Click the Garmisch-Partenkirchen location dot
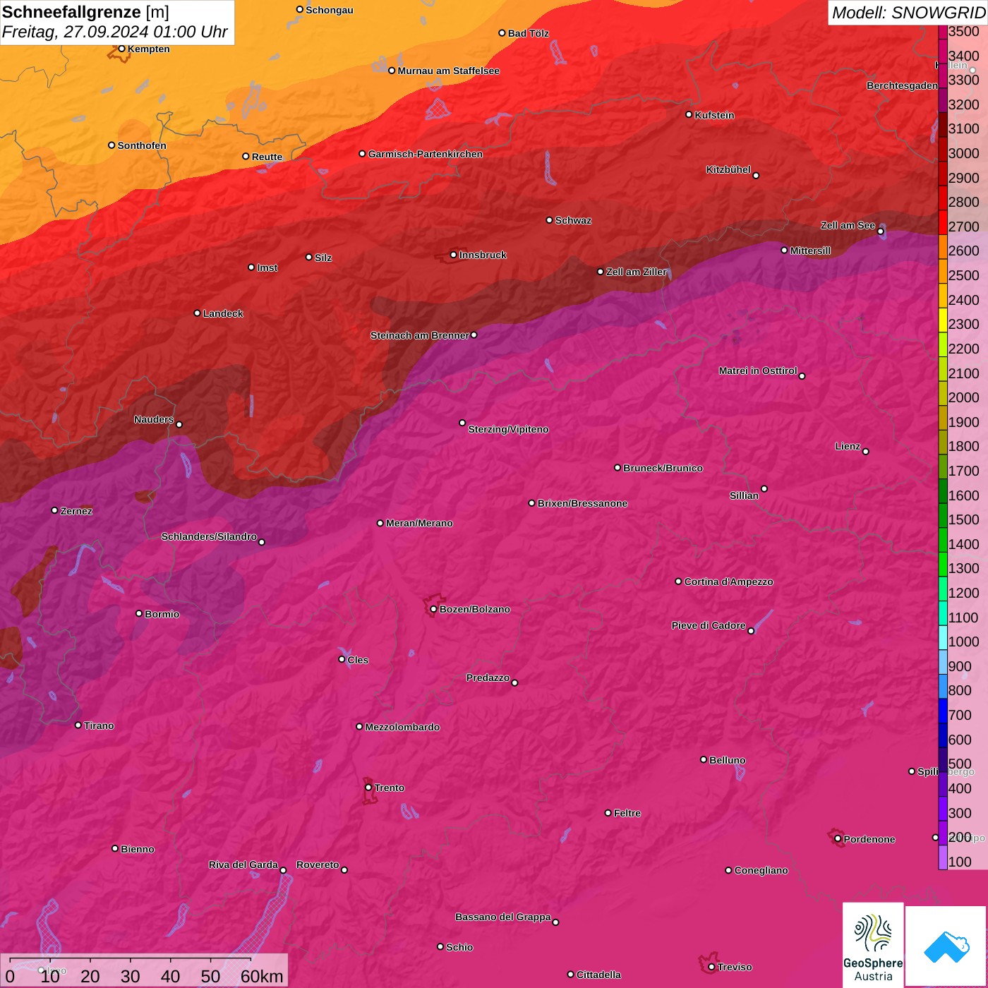The width and height of the screenshot is (988, 988). [362, 153]
